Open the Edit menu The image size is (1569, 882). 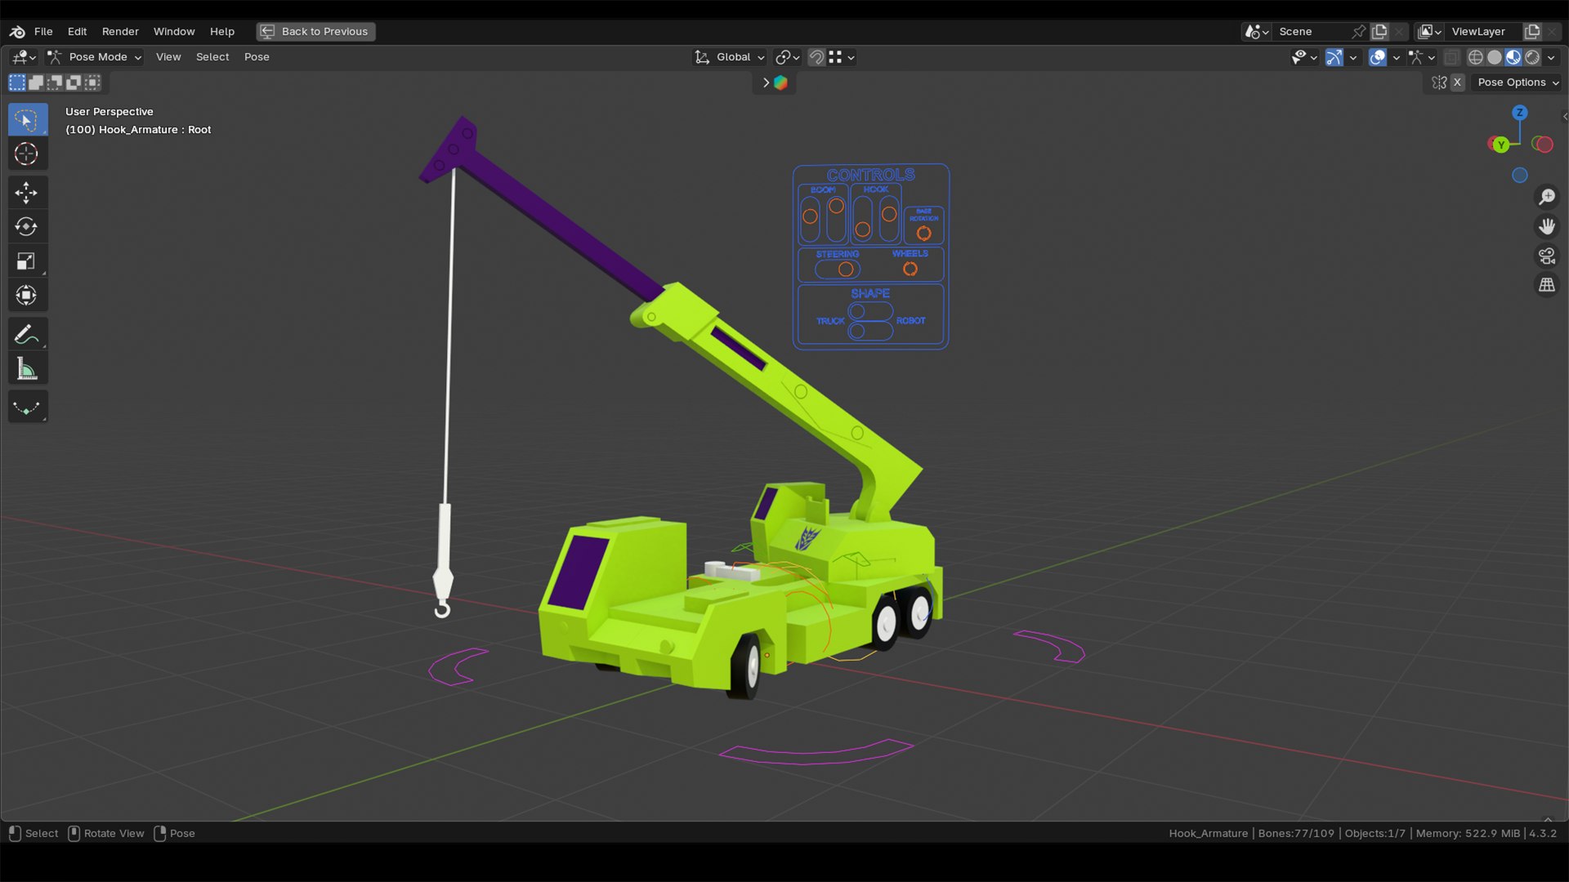(x=77, y=32)
